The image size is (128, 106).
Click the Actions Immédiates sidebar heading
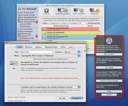click(x=25, y=29)
